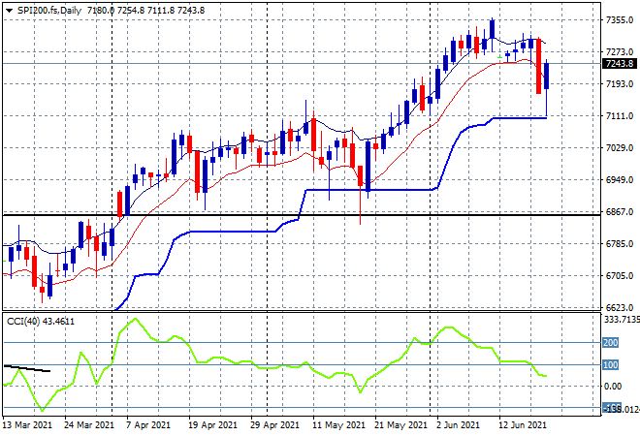Click the CCI 0.00 level label

click(613, 387)
